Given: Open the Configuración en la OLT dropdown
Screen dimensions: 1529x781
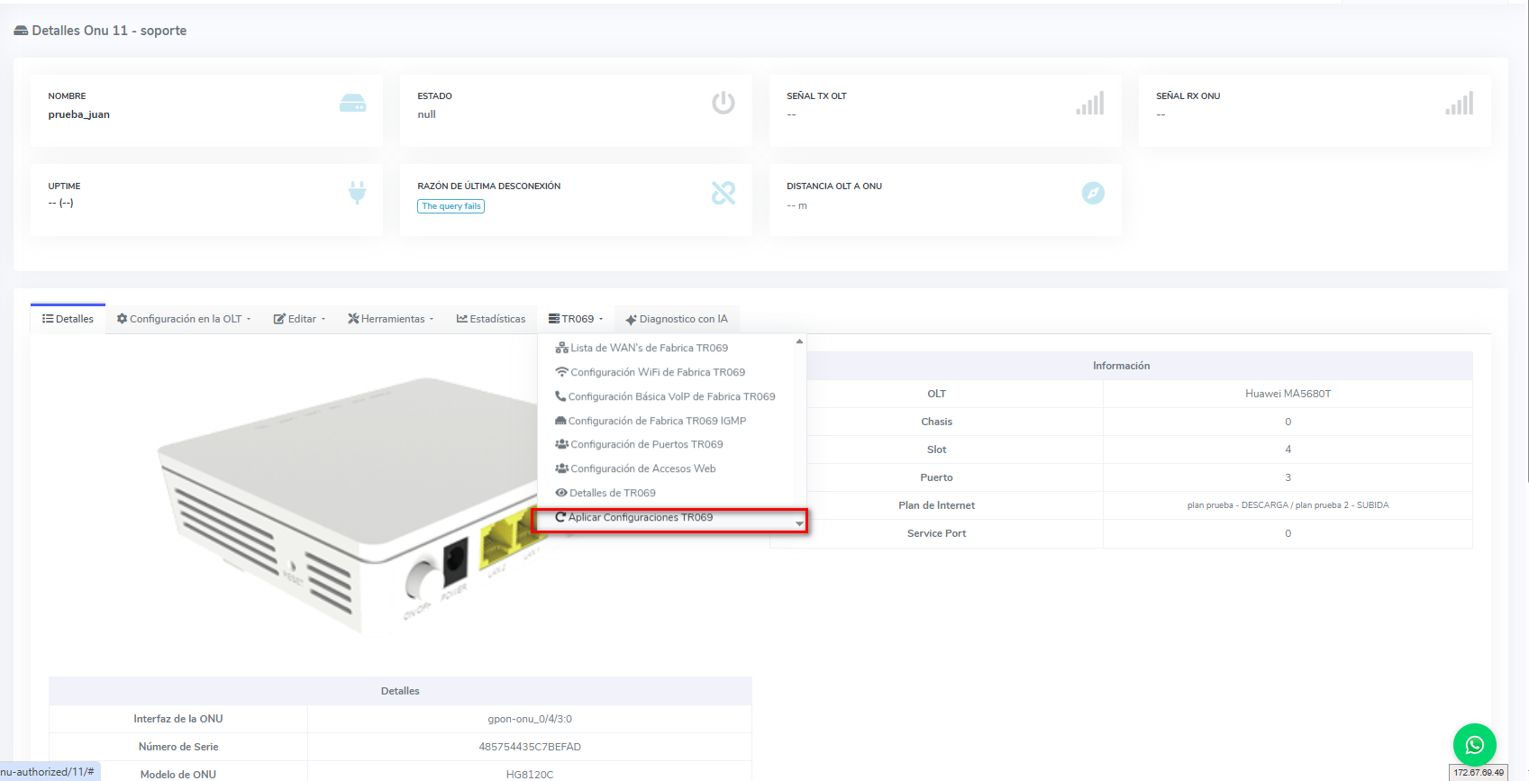Looking at the screenshot, I should [x=184, y=319].
